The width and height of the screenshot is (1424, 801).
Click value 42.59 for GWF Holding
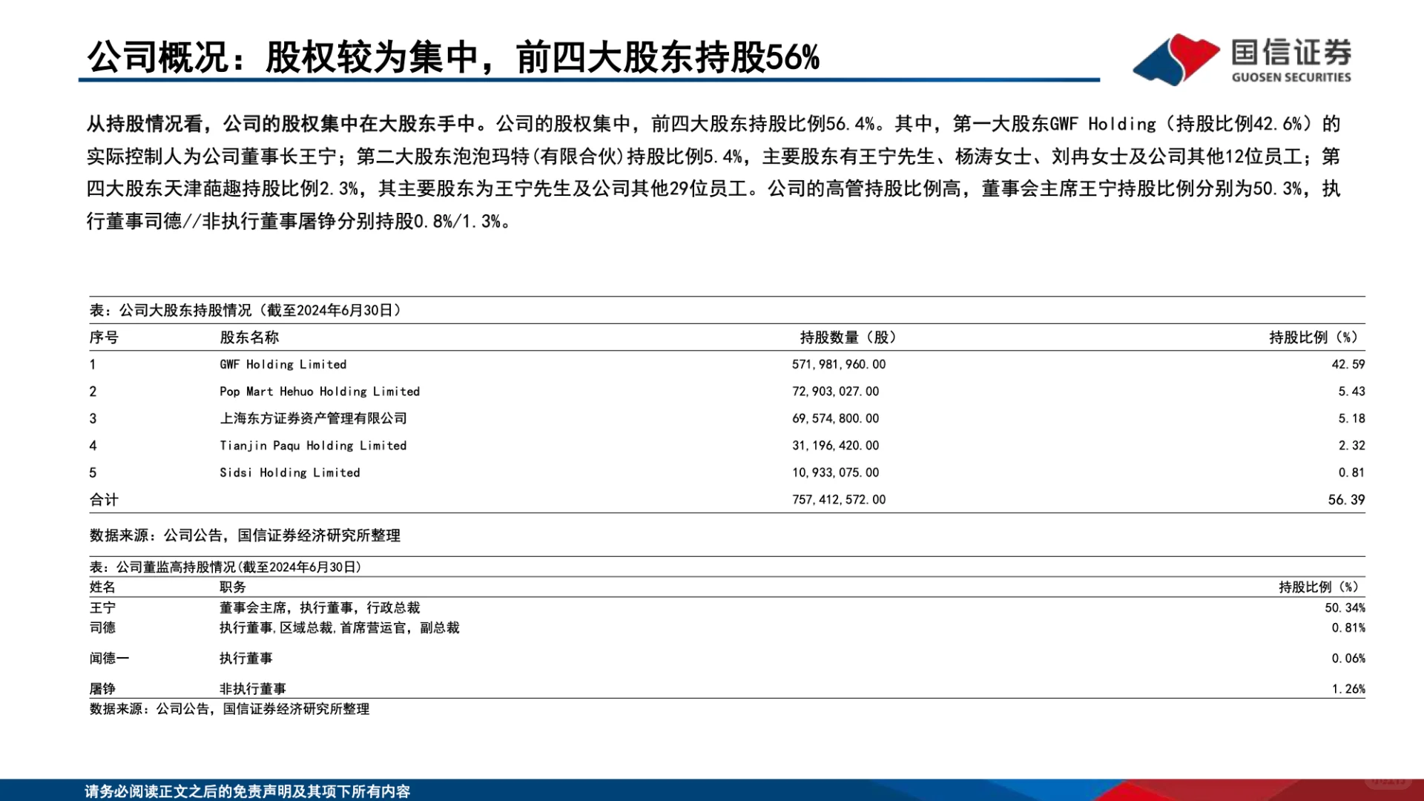[1348, 364]
